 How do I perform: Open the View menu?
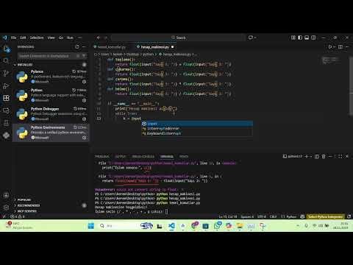pyautogui.click(x=51, y=38)
